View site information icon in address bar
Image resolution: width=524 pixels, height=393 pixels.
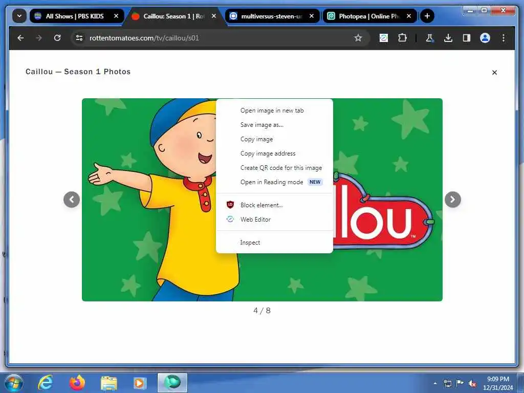point(79,38)
